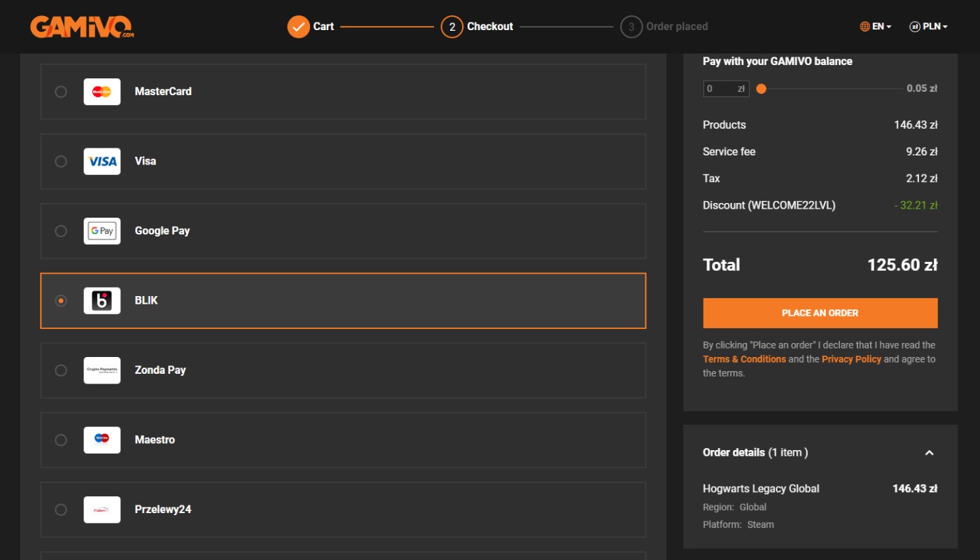
Task: Click the Pay with your GAMIVO balance heading
Action: [778, 62]
